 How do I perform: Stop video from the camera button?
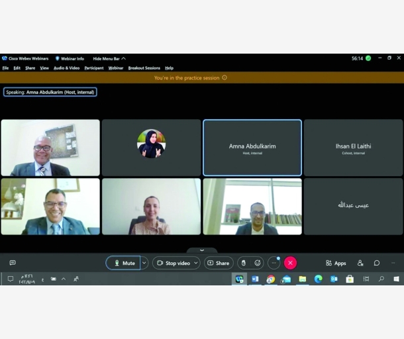[x=173, y=263]
